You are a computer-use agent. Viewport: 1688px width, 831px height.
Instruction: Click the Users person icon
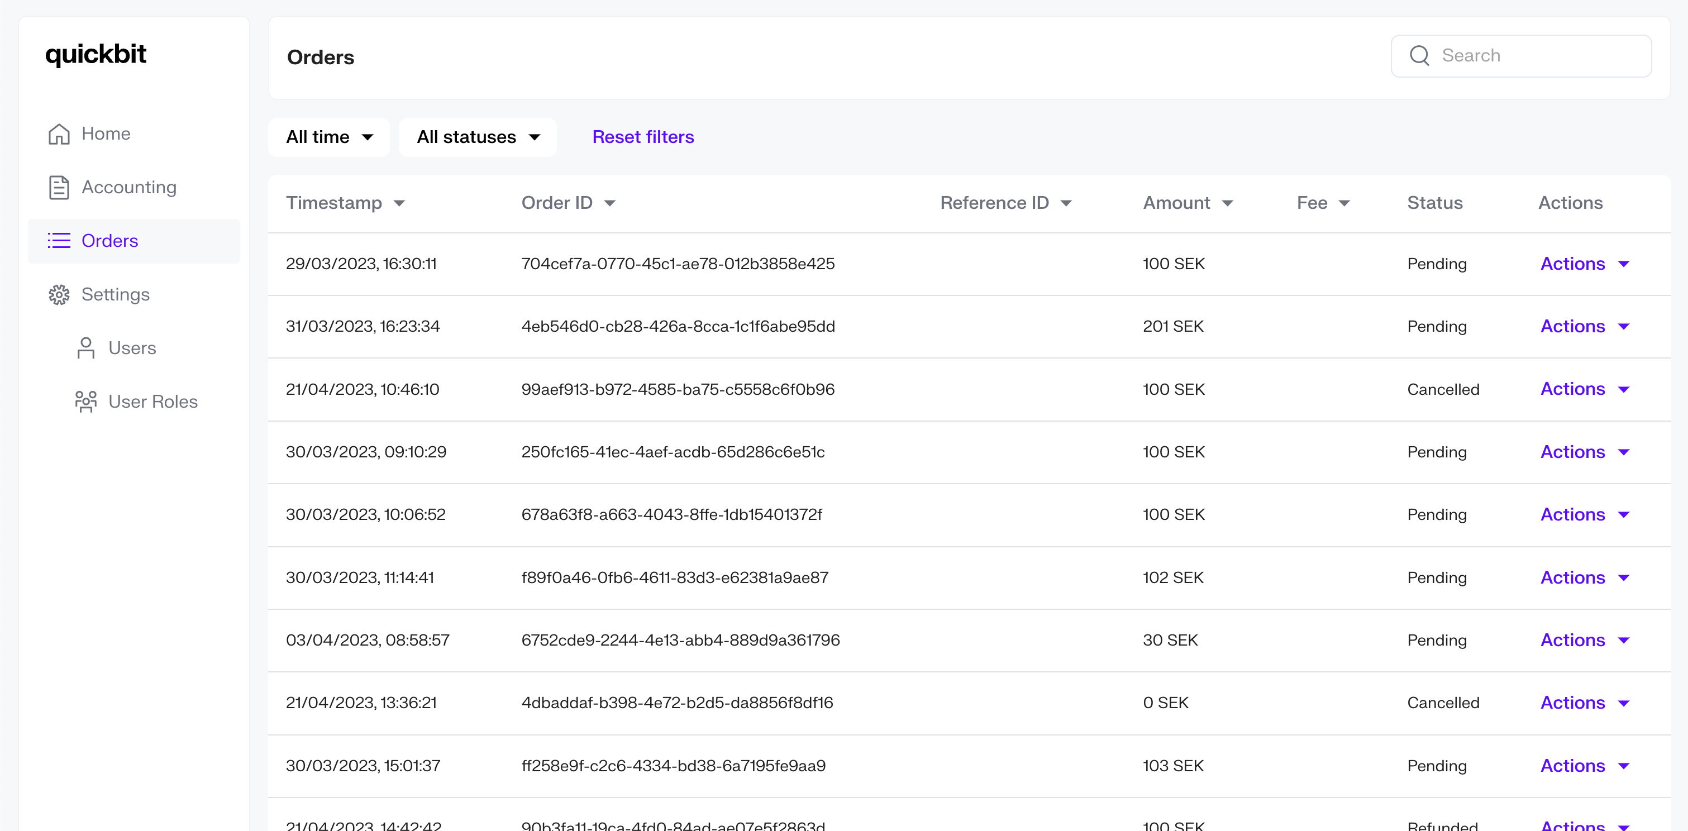pyautogui.click(x=87, y=348)
